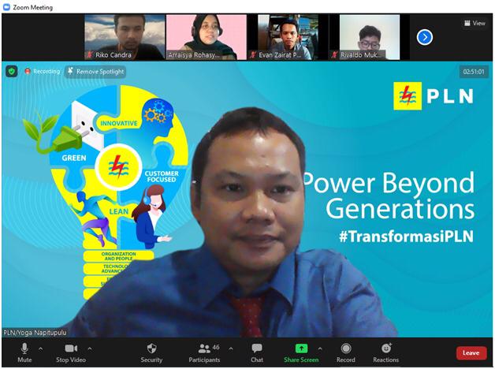
Task: Click the microphone Mute icon
Action: (x=24, y=348)
